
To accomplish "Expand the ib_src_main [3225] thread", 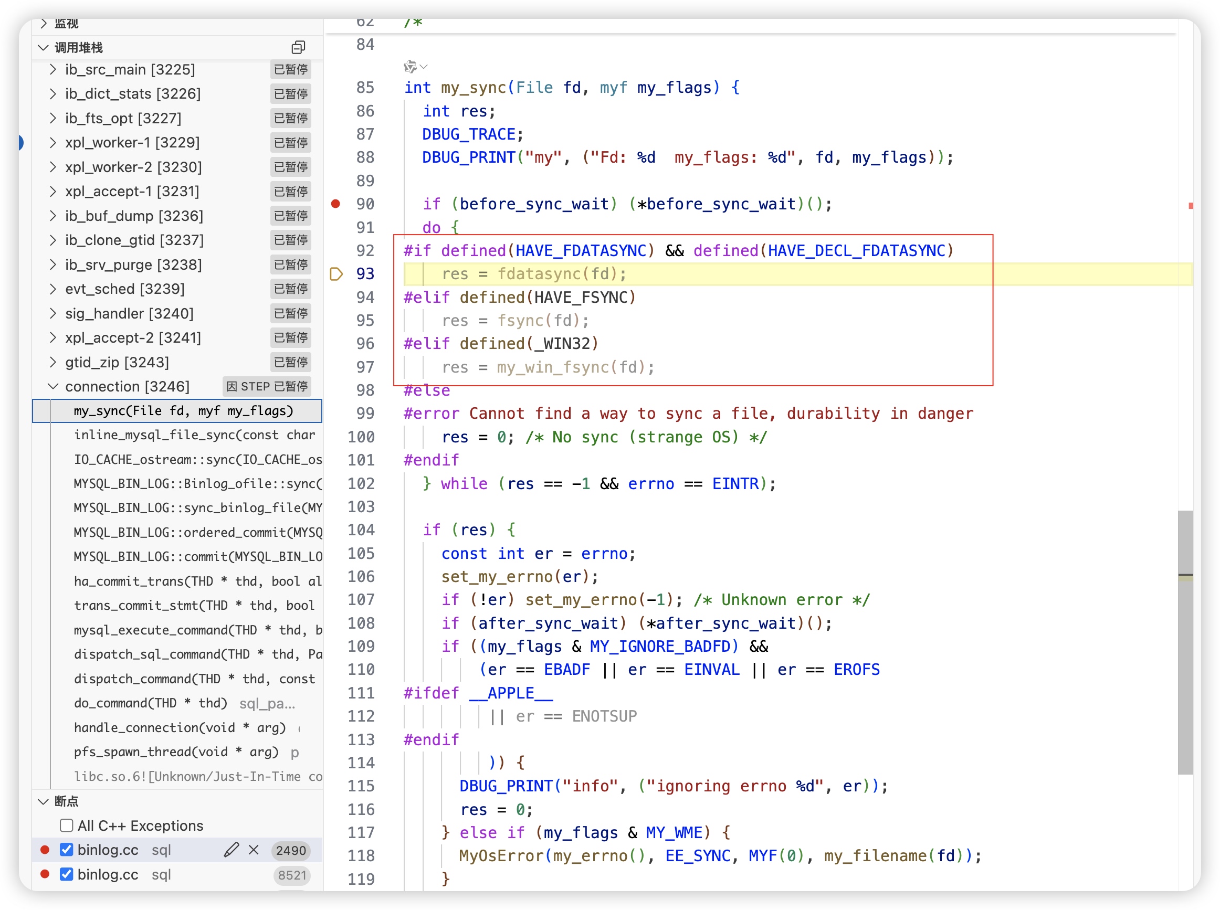I will [53, 69].
